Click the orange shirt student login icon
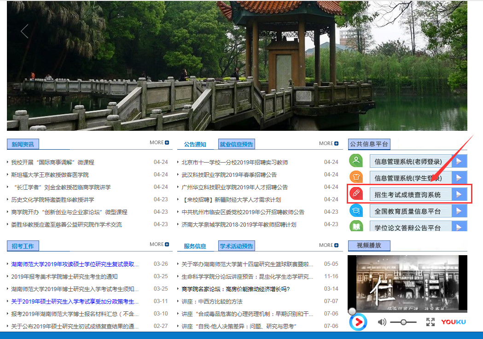Viewport: 483px width, 339px height. (356, 177)
